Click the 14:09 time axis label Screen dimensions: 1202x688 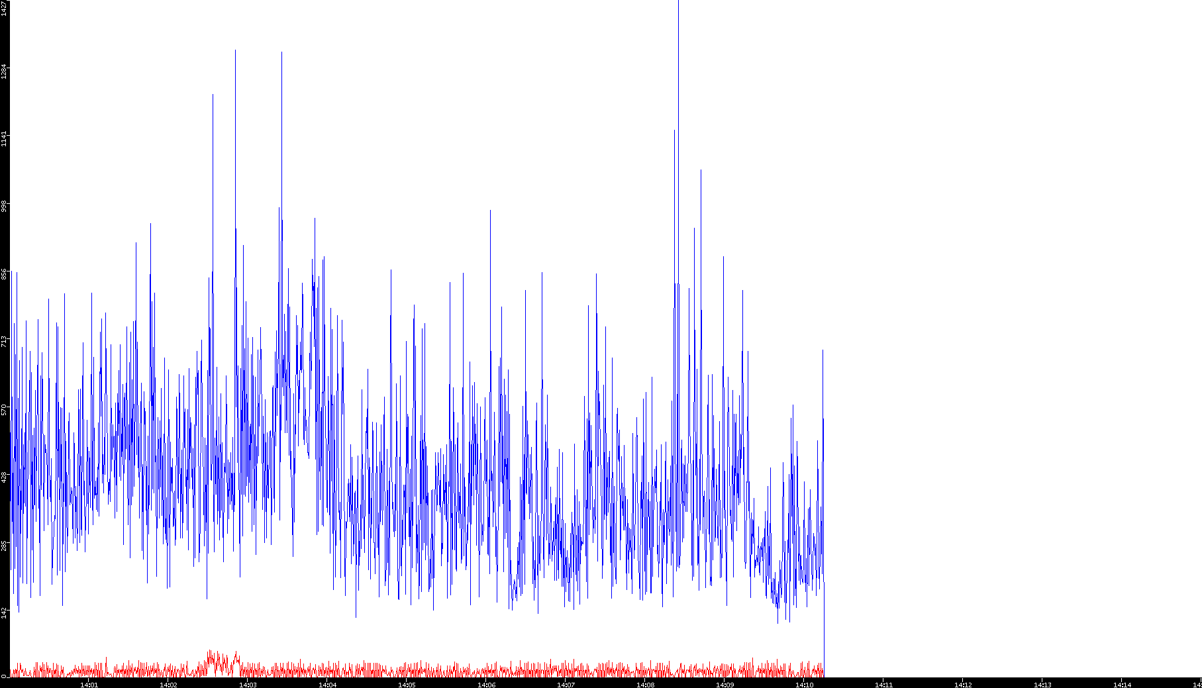point(725,685)
